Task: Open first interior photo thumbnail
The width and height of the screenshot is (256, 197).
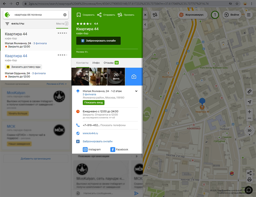Action: [x=80, y=77]
